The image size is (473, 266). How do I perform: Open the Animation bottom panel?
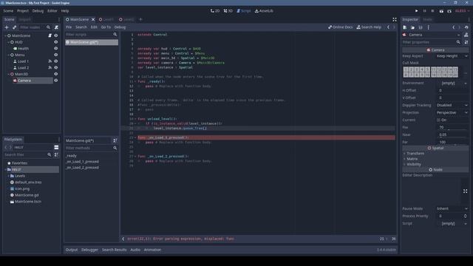point(152,250)
